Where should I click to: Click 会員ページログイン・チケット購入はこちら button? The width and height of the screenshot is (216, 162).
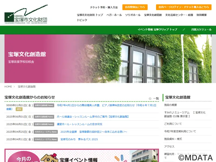tap(184, 7)
